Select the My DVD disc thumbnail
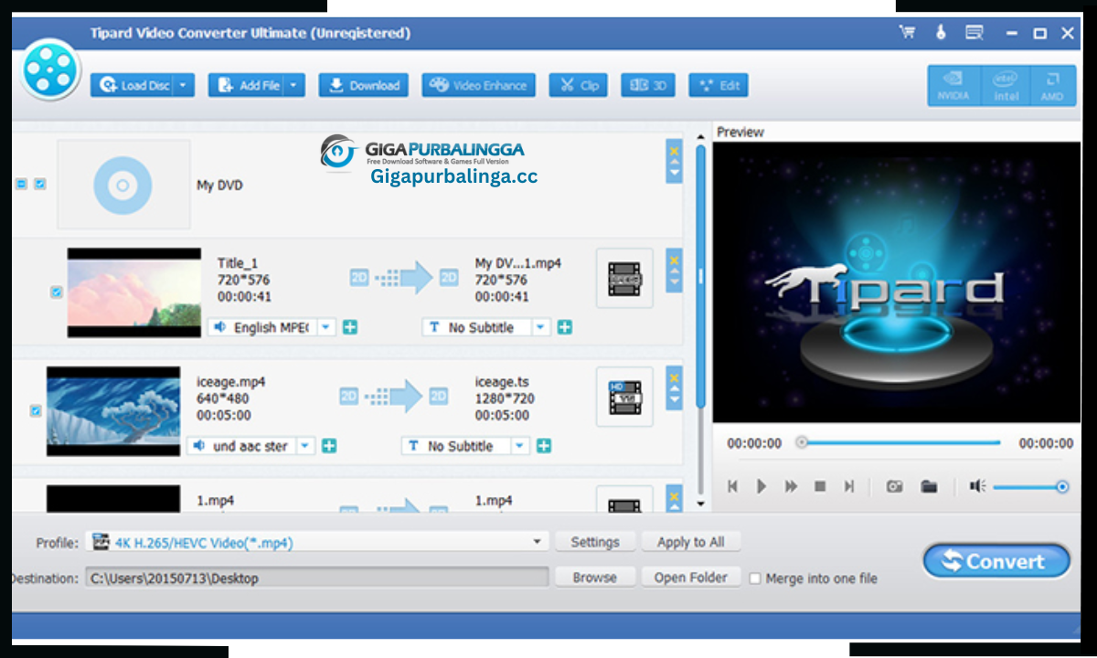Image resolution: width=1097 pixels, height=658 pixels. pos(123,185)
